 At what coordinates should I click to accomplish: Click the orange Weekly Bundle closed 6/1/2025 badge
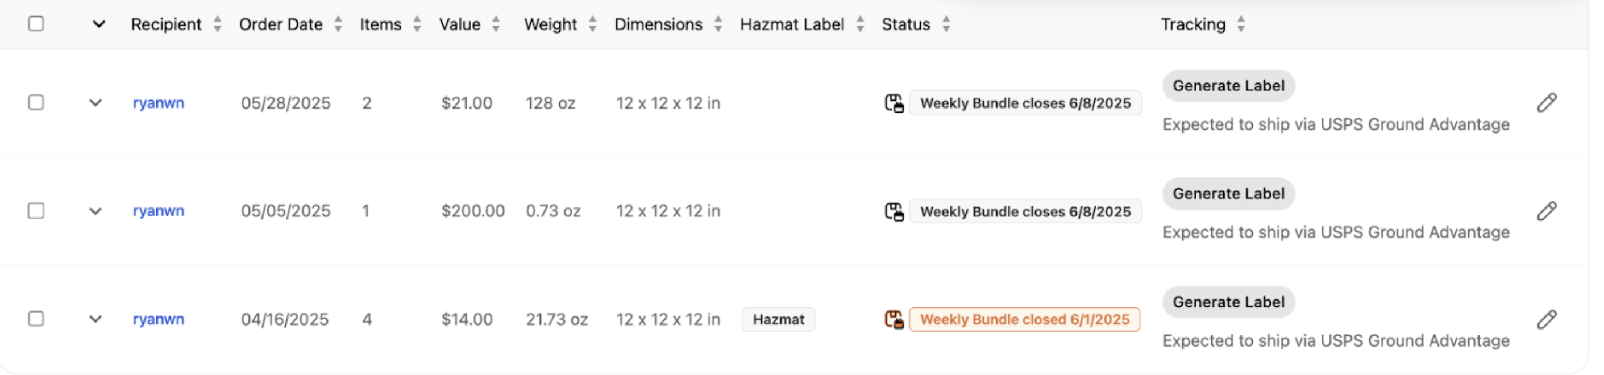click(x=1024, y=319)
